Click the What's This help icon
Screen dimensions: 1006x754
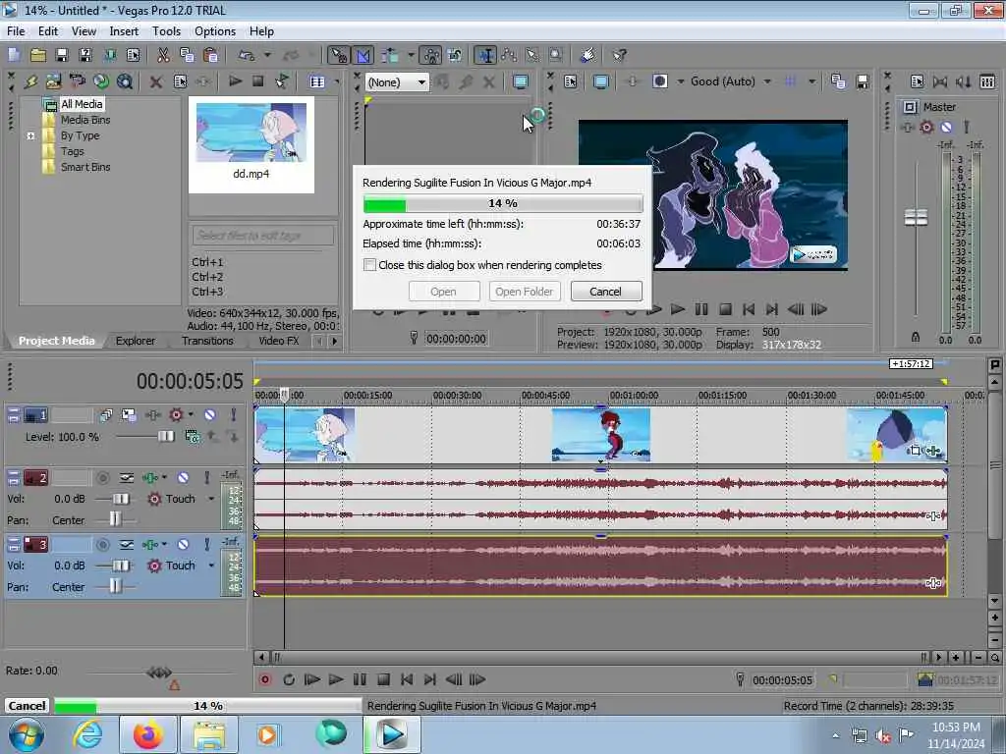[619, 55]
